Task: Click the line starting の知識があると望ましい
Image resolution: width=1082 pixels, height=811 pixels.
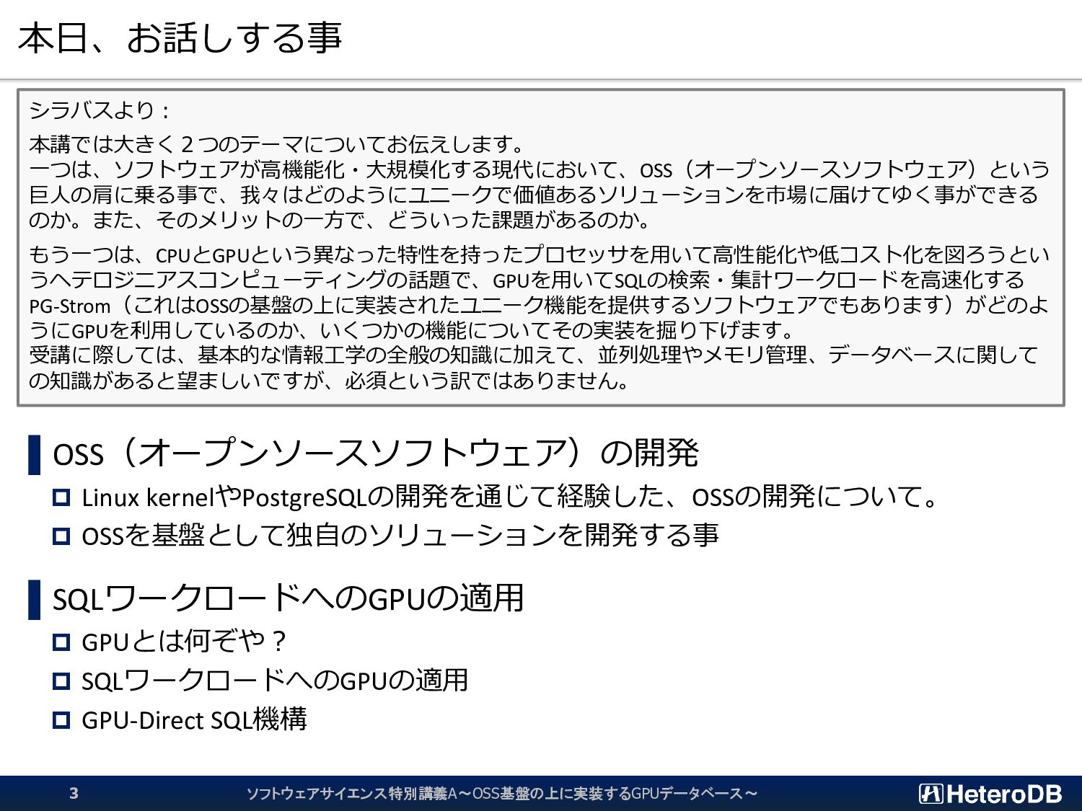Action: (330, 380)
